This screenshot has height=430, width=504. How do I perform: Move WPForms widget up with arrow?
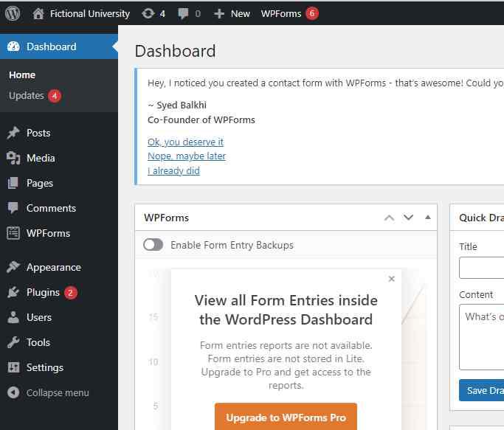click(390, 218)
